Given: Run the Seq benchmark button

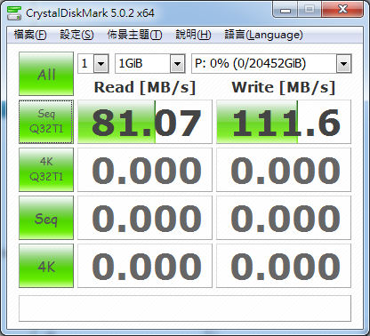Looking at the screenshot, I should click(46, 218).
